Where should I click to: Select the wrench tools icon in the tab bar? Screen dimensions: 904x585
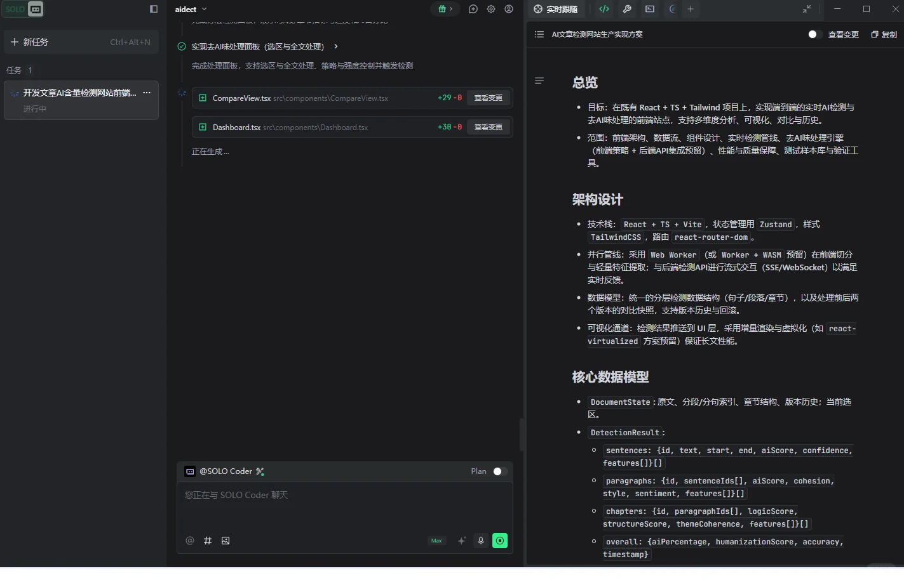[x=627, y=9]
